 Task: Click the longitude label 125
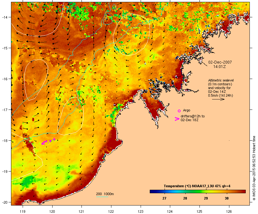point(199,211)
